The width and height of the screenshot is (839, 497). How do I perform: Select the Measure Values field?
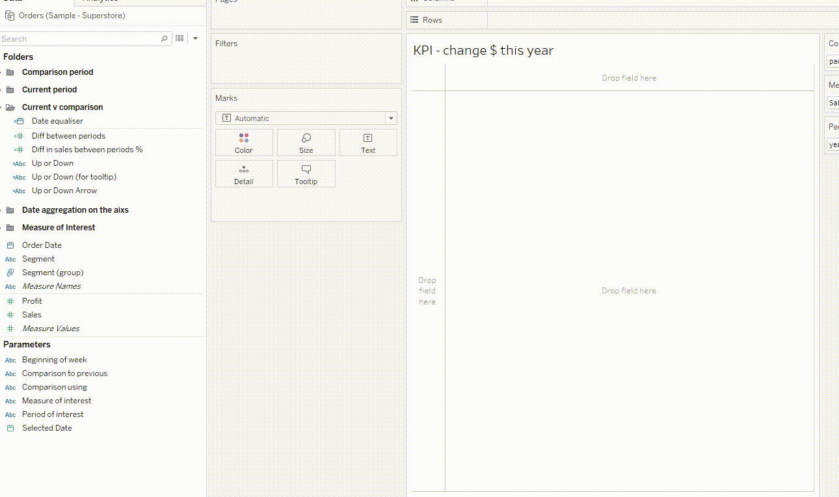[x=51, y=329]
